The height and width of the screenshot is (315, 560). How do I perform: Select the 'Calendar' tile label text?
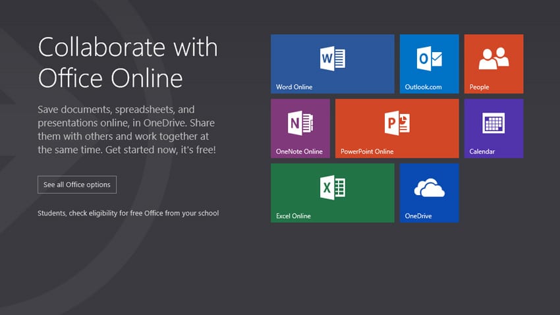coord(482,152)
